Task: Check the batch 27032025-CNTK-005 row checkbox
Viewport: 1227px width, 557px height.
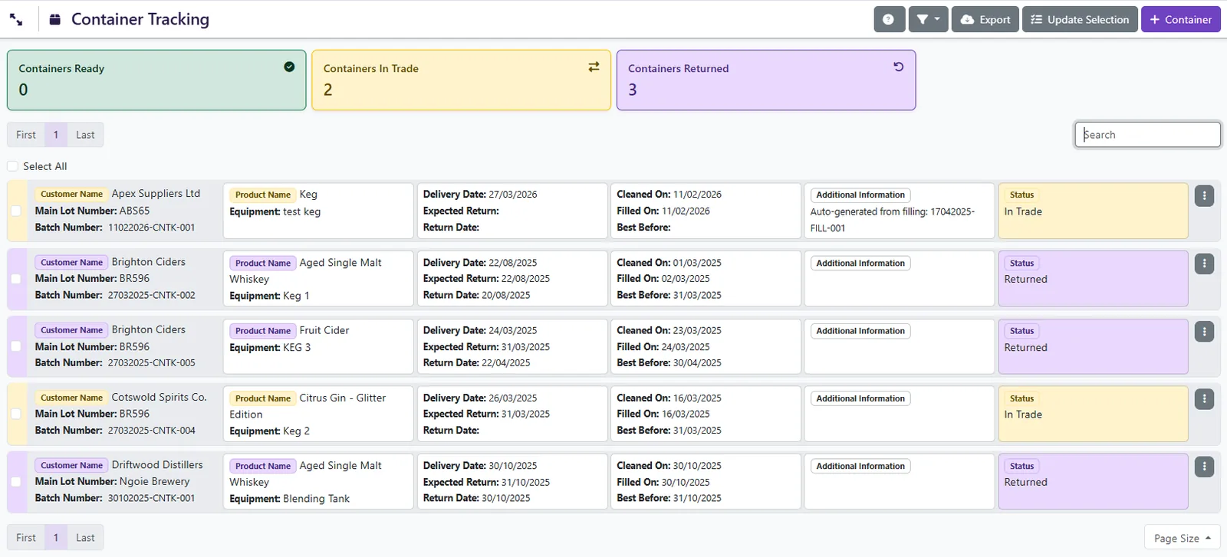Action: pyautogui.click(x=16, y=346)
